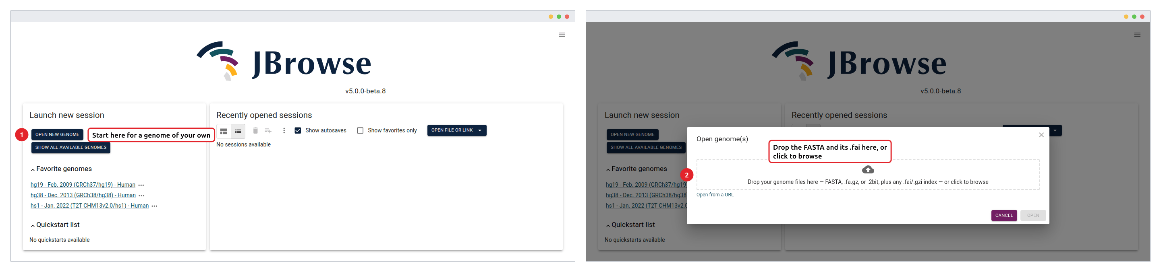The image size is (1161, 272).
Task: Click the Open from a URL link
Action: coord(714,194)
